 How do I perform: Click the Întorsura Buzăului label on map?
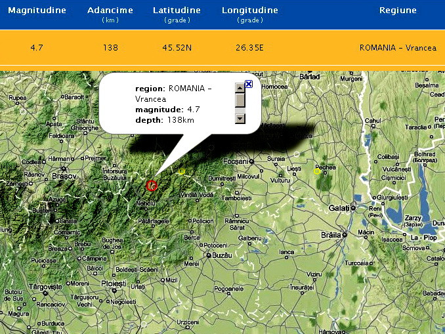tap(115, 175)
